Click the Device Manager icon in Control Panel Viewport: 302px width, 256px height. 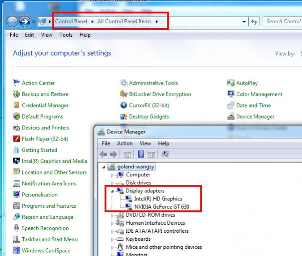[231, 116]
